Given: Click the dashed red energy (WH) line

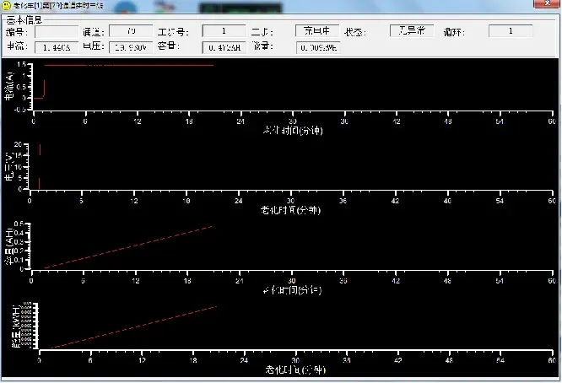Looking at the screenshot, I should pyautogui.click(x=127, y=327).
